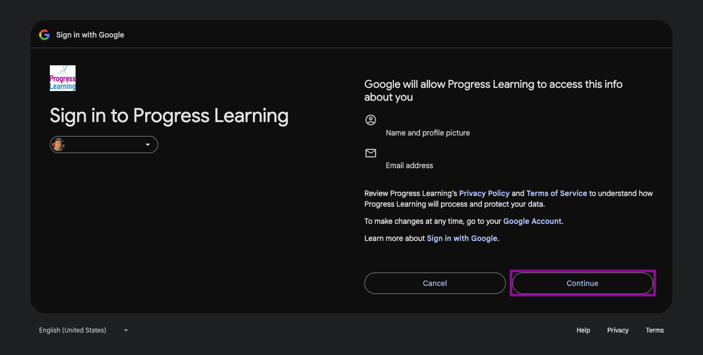703x355 pixels.
Task: Expand the account chooser dropdown arrow
Action: 148,145
